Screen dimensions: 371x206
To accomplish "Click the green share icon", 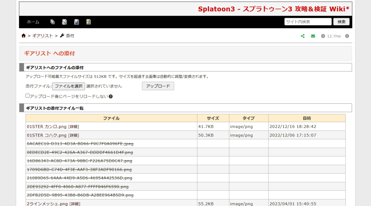I will (303, 36).
